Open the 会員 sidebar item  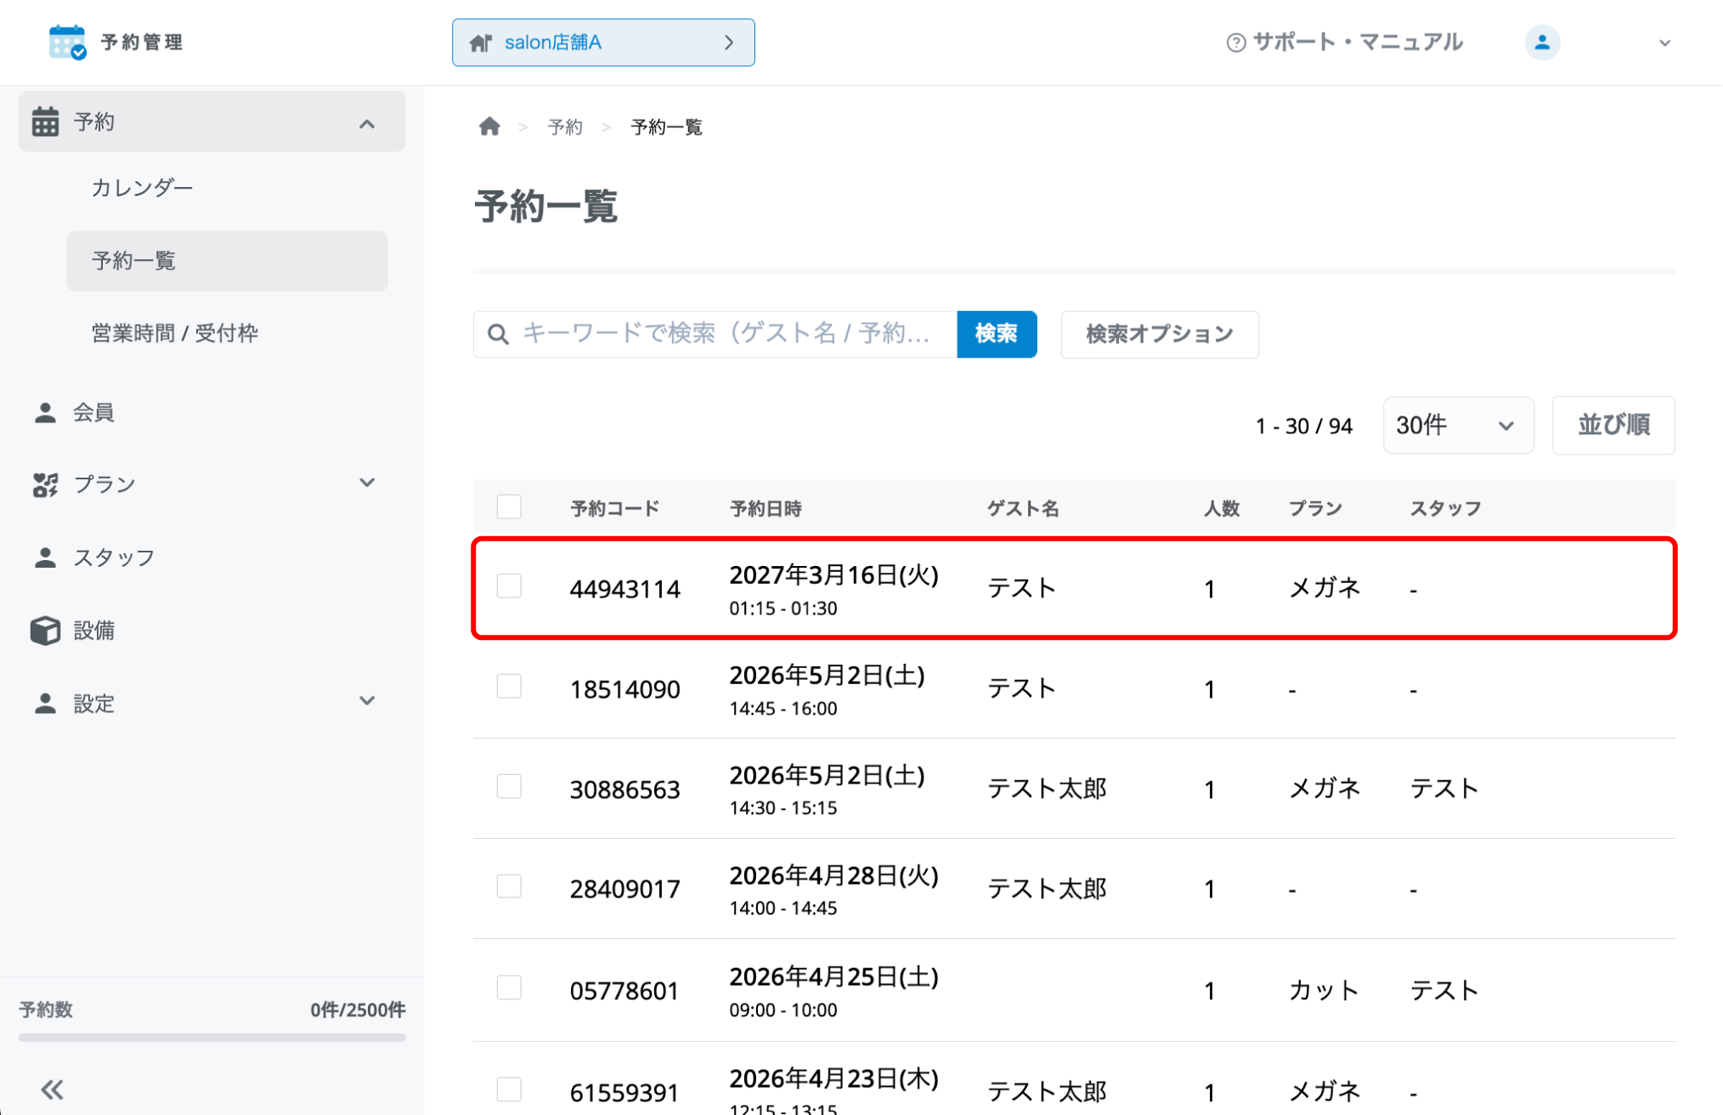click(93, 413)
